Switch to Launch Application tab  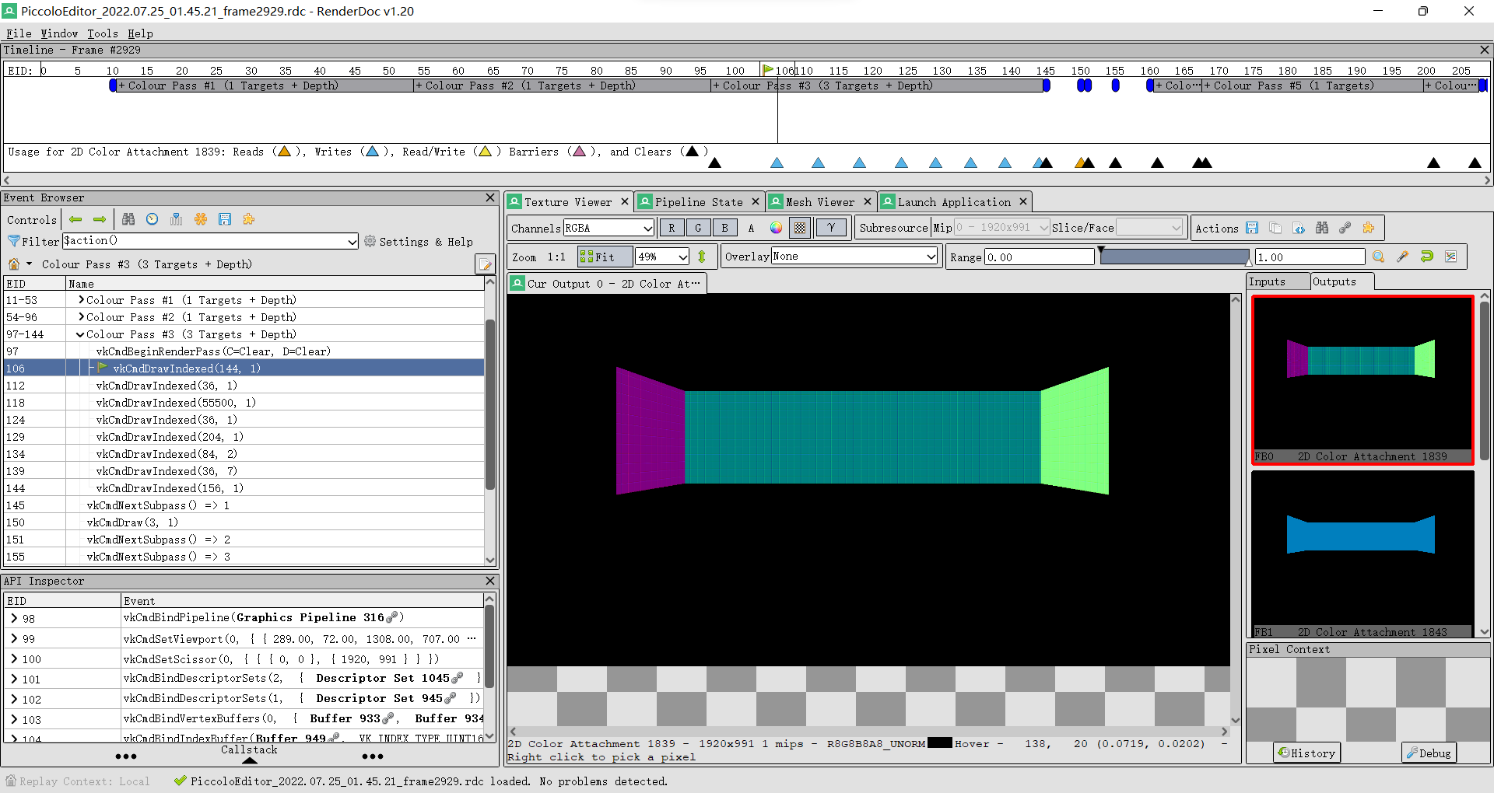954,202
